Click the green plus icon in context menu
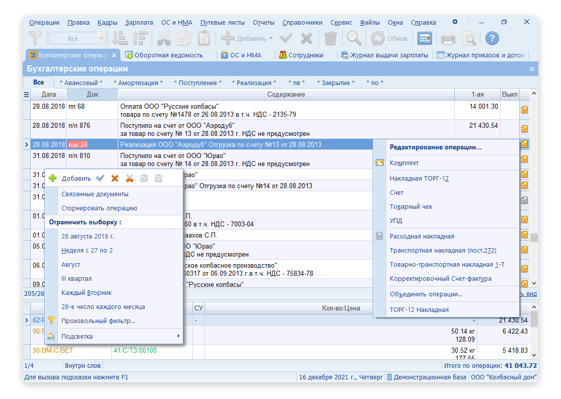The width and height of the screenshot is (561, 399). 52,178
